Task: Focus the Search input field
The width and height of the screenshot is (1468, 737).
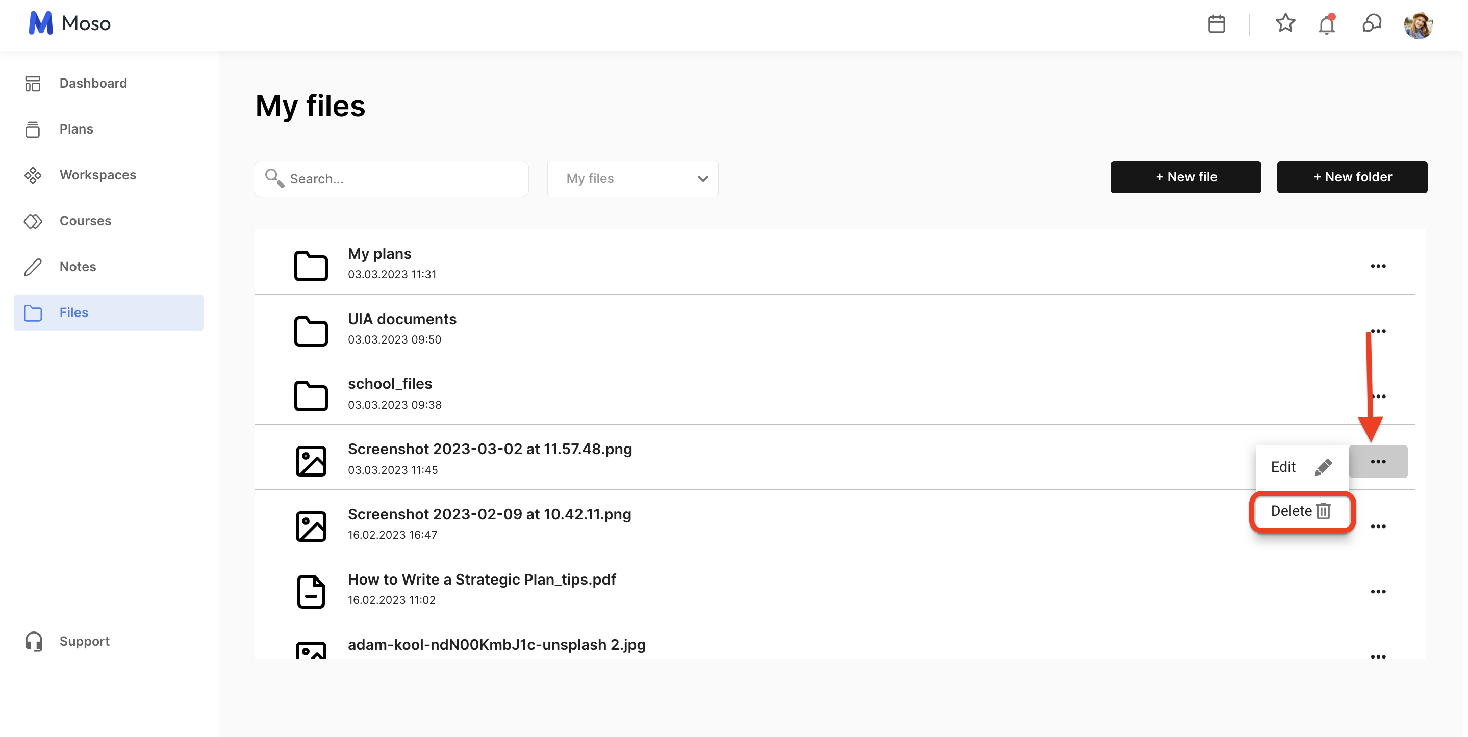Action: tap(399, 179)
